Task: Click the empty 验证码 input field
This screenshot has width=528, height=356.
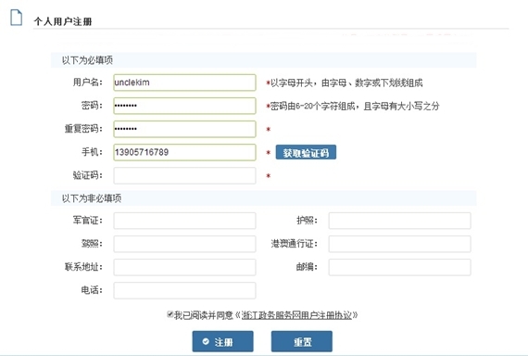Action: pyautogui.click(x=184, y=175)
